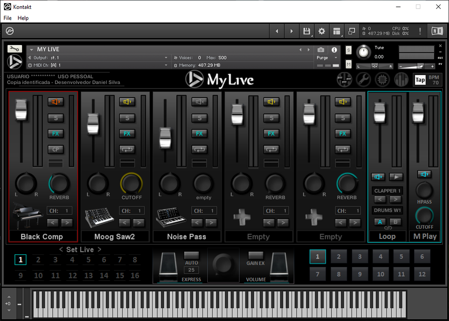Expand the MY LIVE instrument dropdown arrow
449x321 pixels.
(32, 50)
